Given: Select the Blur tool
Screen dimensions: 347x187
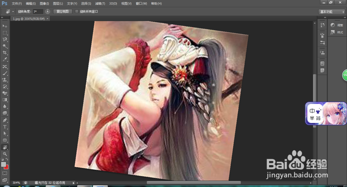Looking at the screenshot, I should (5, 106).
